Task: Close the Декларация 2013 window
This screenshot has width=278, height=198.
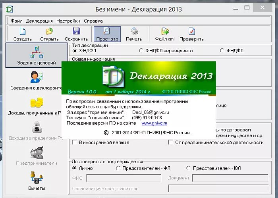Action: (x=263, y=8)
